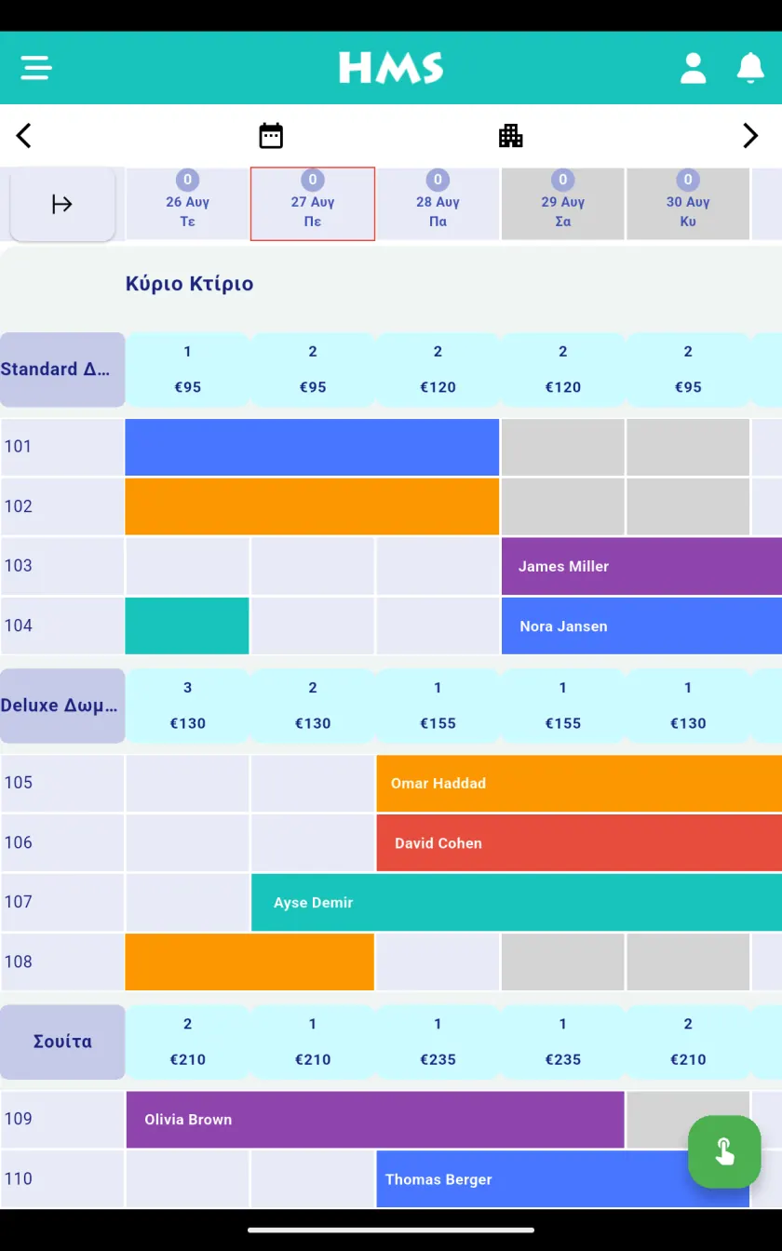Viewport: 782px width, 1251px height.
Task: Open the user profile icon
Action: (693, 68)
